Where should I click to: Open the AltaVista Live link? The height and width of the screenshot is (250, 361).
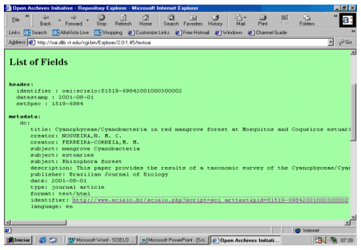click(x=70, y=32)
